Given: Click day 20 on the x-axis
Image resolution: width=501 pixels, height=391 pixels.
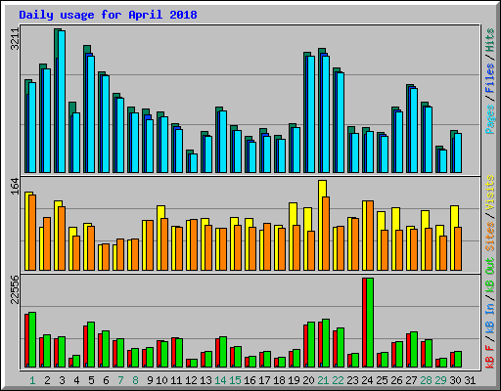Looking at the screenshot, I should [x=308, y=380].
